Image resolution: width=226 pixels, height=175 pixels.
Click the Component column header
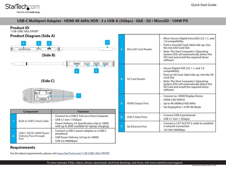(31, 111)
